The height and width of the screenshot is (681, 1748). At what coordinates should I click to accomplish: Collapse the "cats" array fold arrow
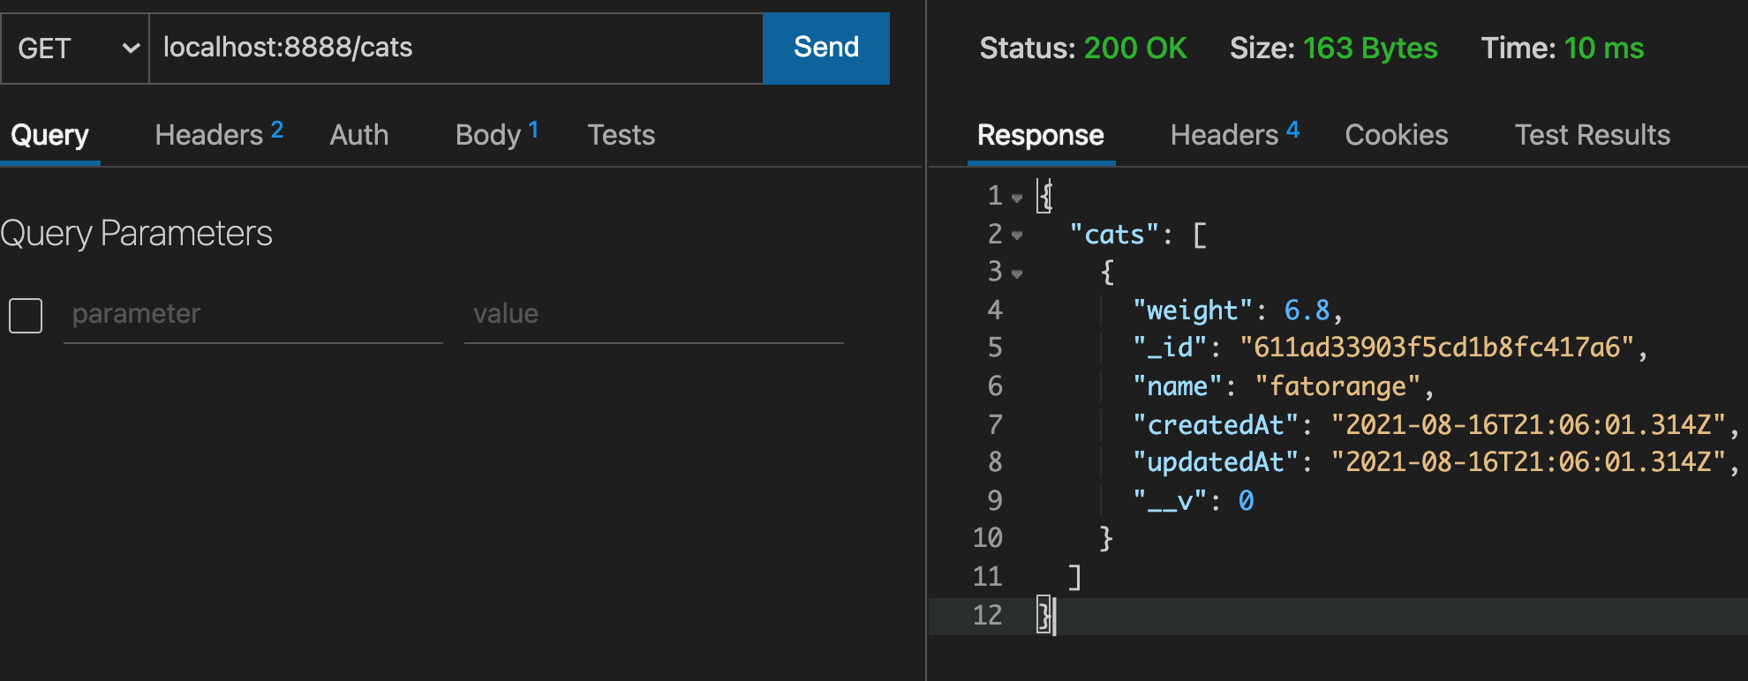point(1017,236)
